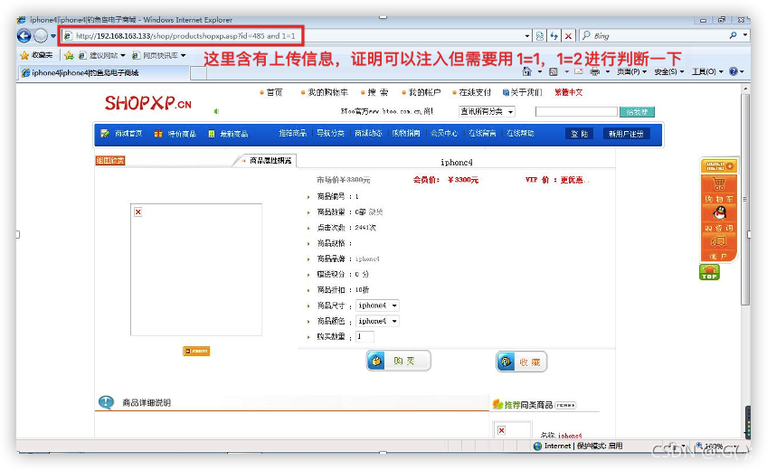
Task: Click the recommended iphone4 product name link
Action: pyautogui.click(x=570, y=436)
